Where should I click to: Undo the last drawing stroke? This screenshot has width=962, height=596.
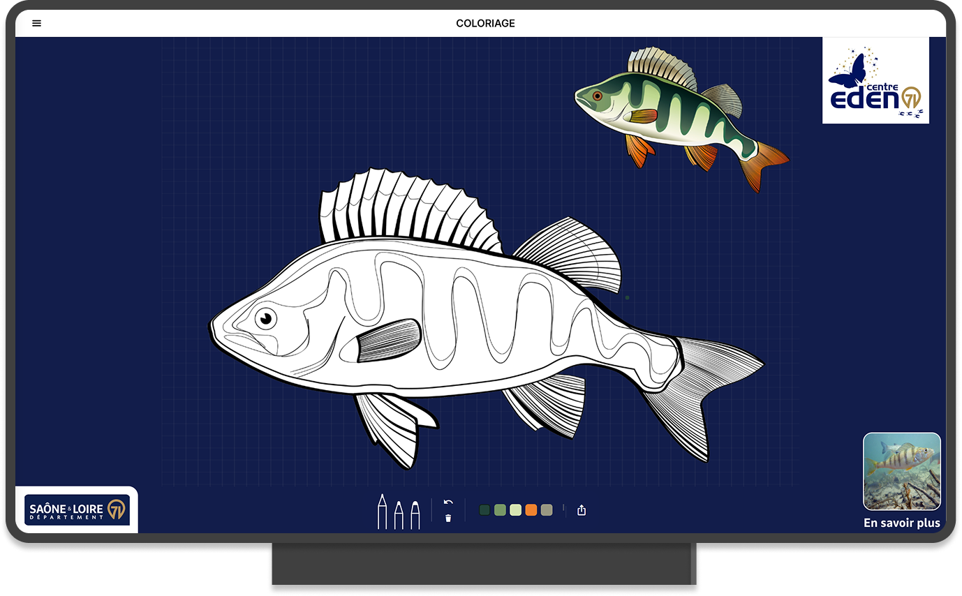coord(448,502)
